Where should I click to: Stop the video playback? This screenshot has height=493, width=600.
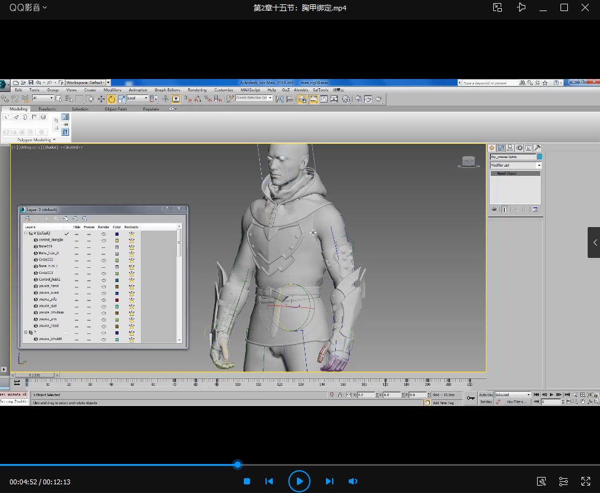click(247, 481)
